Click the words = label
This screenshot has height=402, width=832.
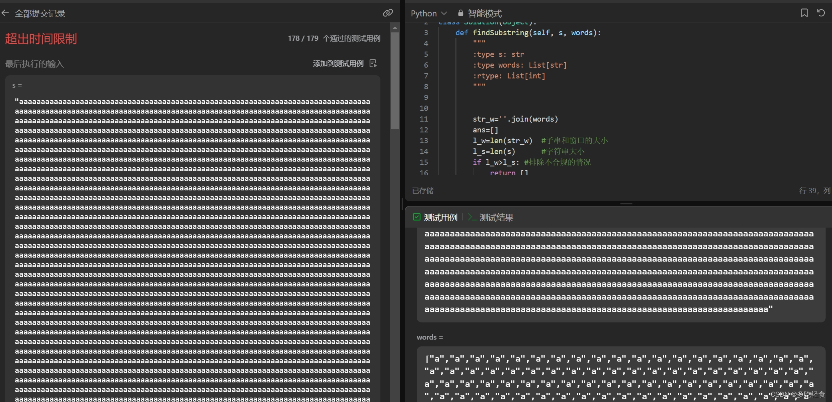click(x=430, y=337)
